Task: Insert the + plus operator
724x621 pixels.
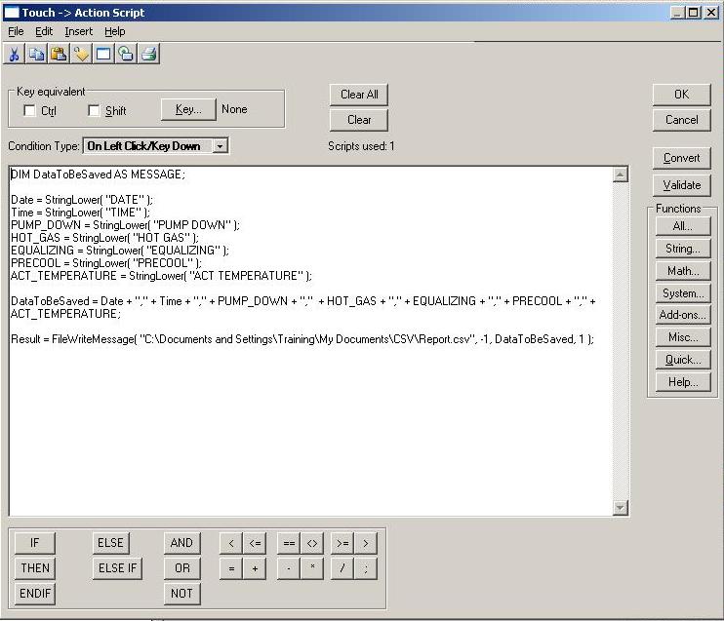Action: pyautogui.click(x=255, y=568)
